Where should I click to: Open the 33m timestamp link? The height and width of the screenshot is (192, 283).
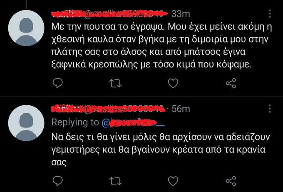pyautogui.click(x=181, y=14)
